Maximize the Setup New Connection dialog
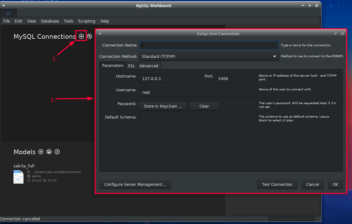Viewport: 352px width, 224px height. point(336,33)
